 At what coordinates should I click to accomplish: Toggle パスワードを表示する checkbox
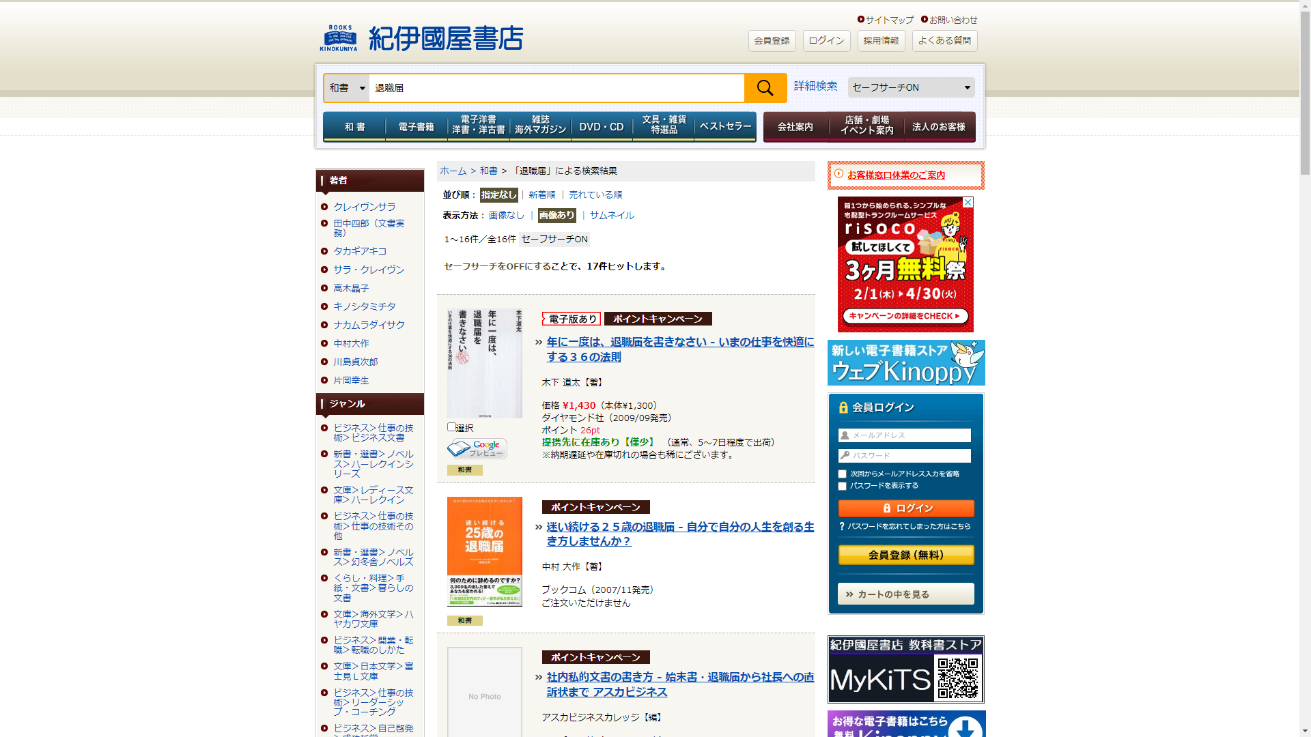(x=842, y=487)
